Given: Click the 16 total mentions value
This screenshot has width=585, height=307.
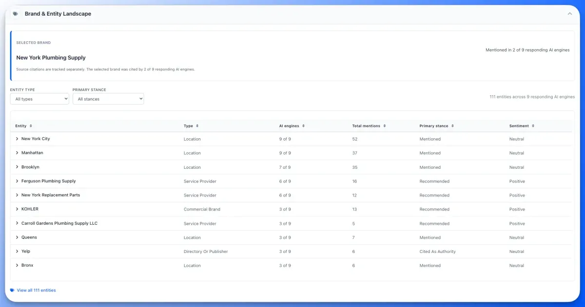Looking at the screenshot, I should [354, 181].
